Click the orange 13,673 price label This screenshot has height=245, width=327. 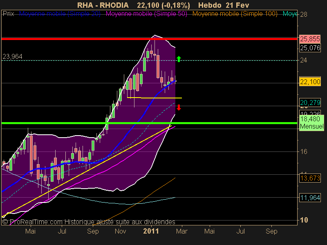310,178
